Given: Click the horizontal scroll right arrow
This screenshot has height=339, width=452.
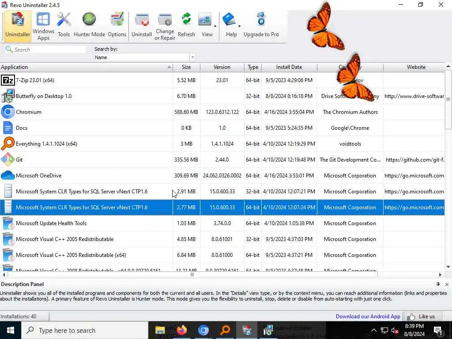Looking at the screenshot, I should 440,275.
